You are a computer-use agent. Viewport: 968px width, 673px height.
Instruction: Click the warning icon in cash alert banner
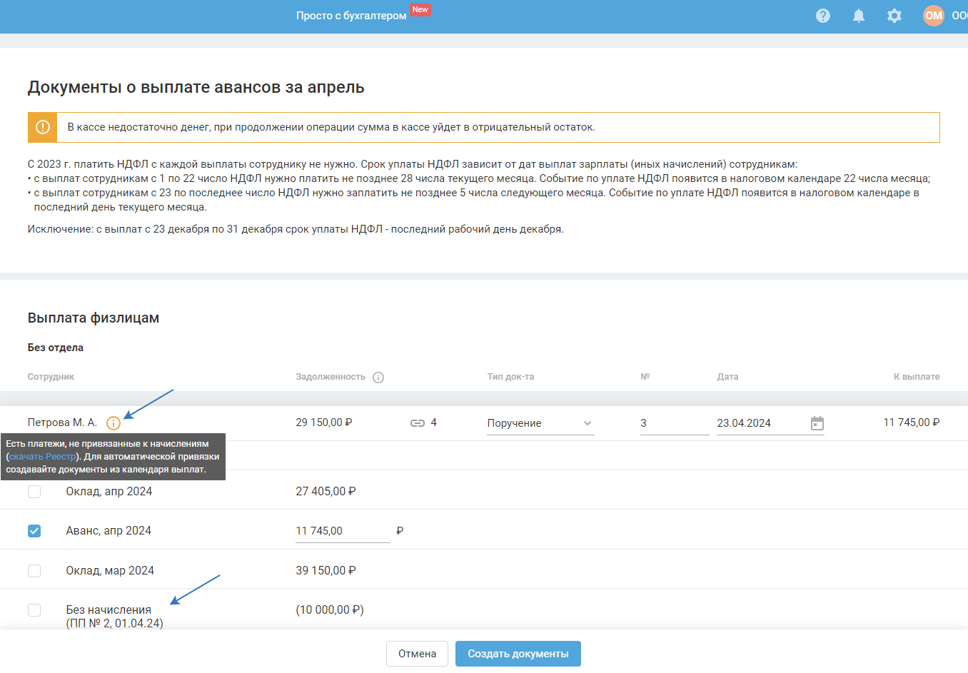point(43,127)
